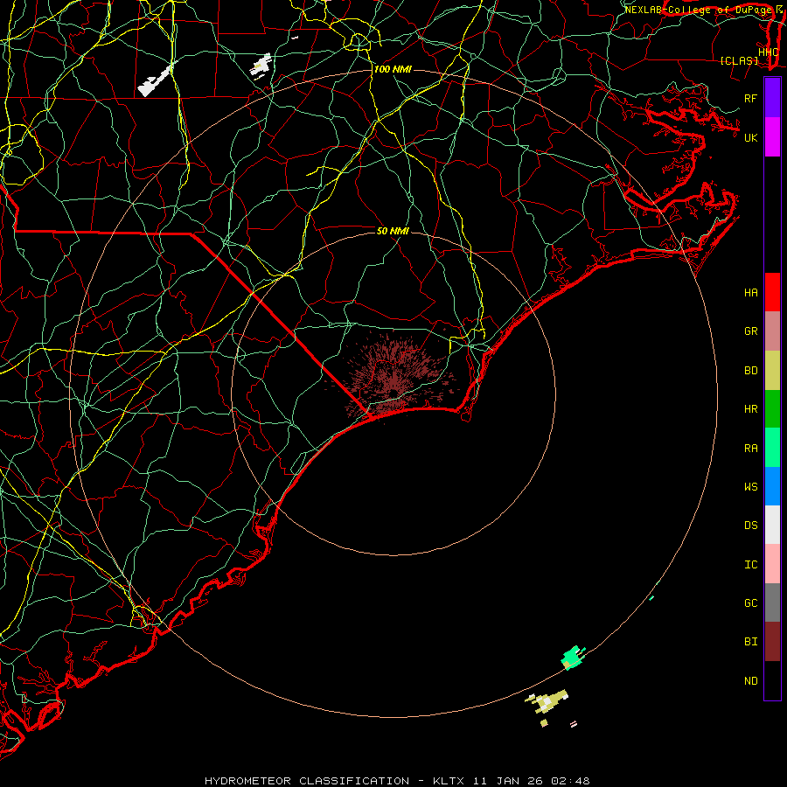The width and height of the screenshot is (787, 787).
Task: Click the HHC product code text
Action: coord(768,52)
